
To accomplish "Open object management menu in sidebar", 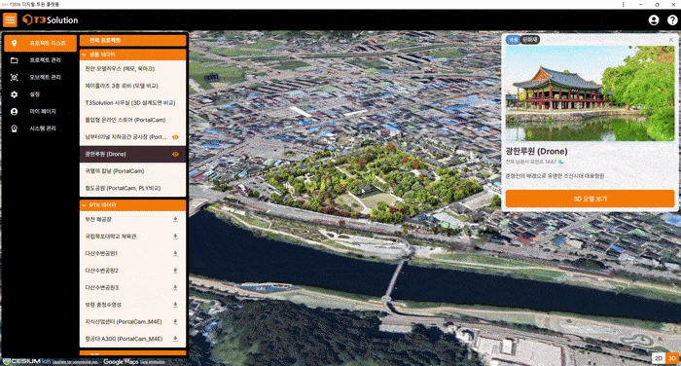I will click(45, 77).
